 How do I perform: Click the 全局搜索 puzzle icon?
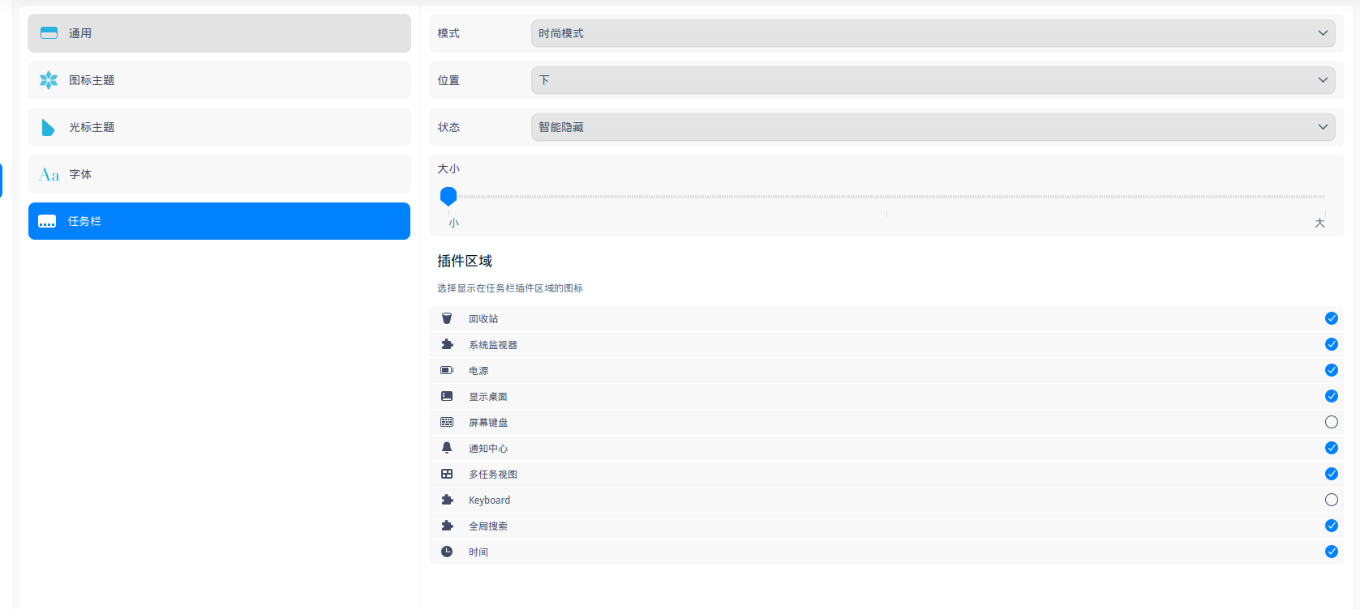[x=447, y=526]
